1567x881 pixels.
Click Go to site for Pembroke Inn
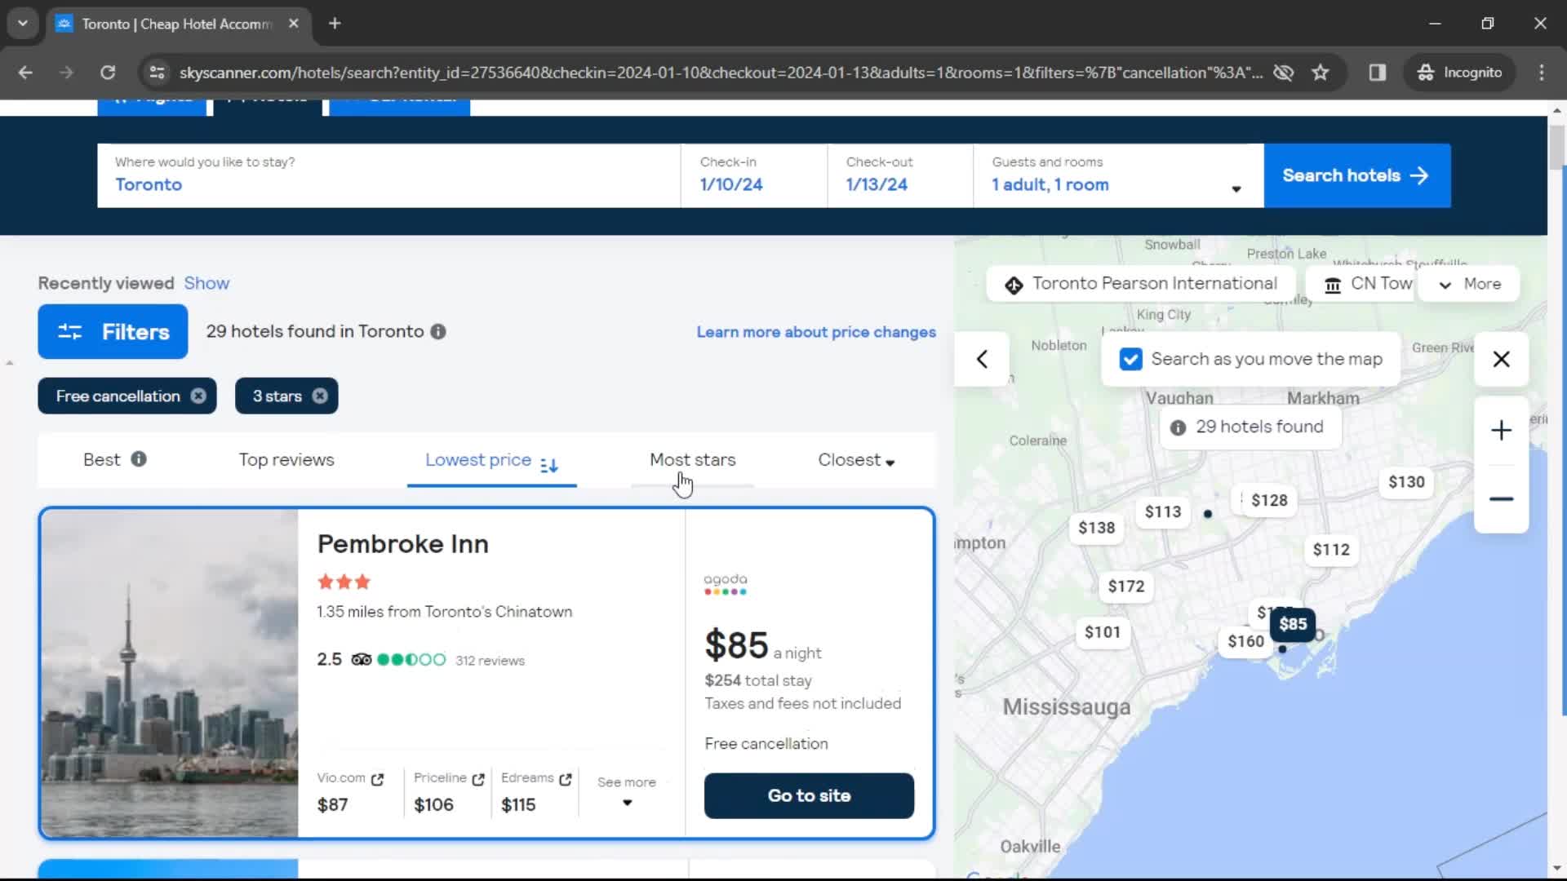809,795
